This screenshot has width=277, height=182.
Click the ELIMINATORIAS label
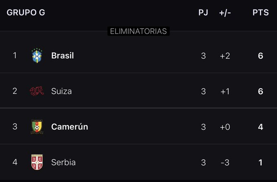pyautogui.click(x=138, y=31)
